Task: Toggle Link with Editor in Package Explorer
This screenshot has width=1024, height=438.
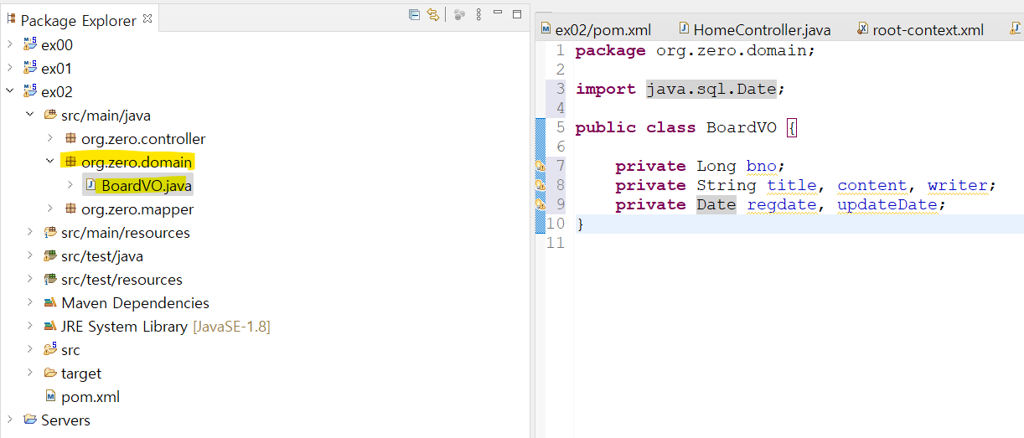Action: point(433,14)
